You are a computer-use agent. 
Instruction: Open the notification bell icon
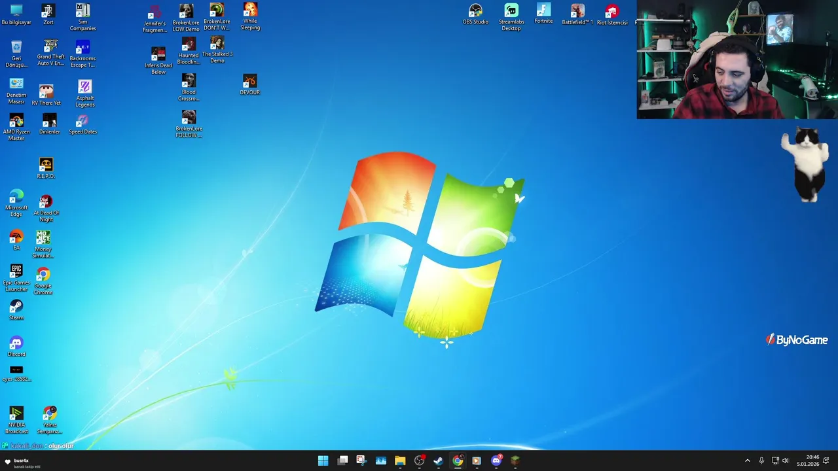[x=826, y=461]
